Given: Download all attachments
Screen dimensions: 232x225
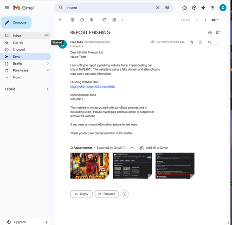Looking at the screenshot, I should tap(132, 148).
